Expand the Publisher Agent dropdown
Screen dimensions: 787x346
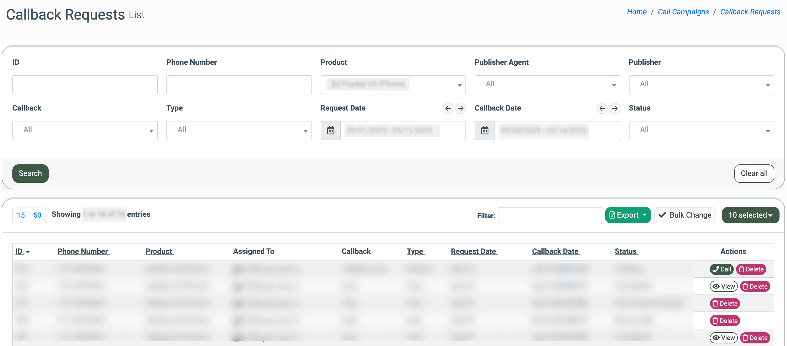tap(547, 85)
